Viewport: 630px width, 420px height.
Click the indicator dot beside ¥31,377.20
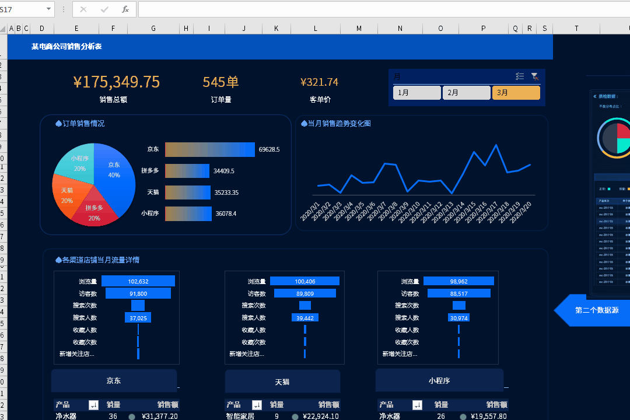pyautogui.click(x=132, y=416)
